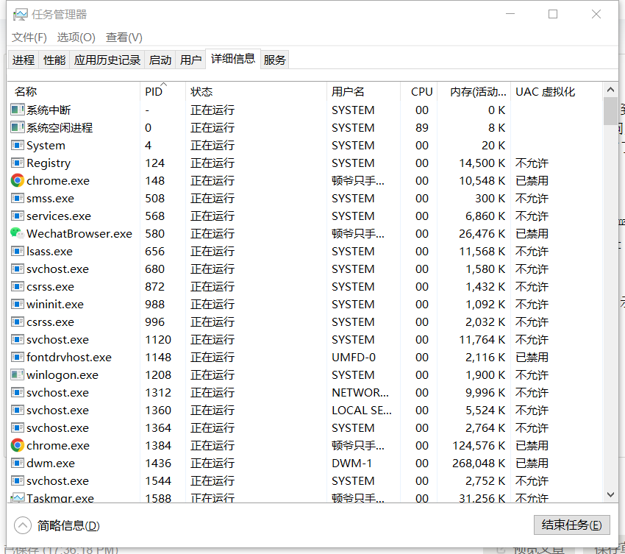This screenshot has height=554, width=625.
Task: Click the Registry process icon
Action: pos(17,163)
